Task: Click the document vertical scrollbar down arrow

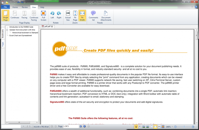Action: (x=197, y=123)
